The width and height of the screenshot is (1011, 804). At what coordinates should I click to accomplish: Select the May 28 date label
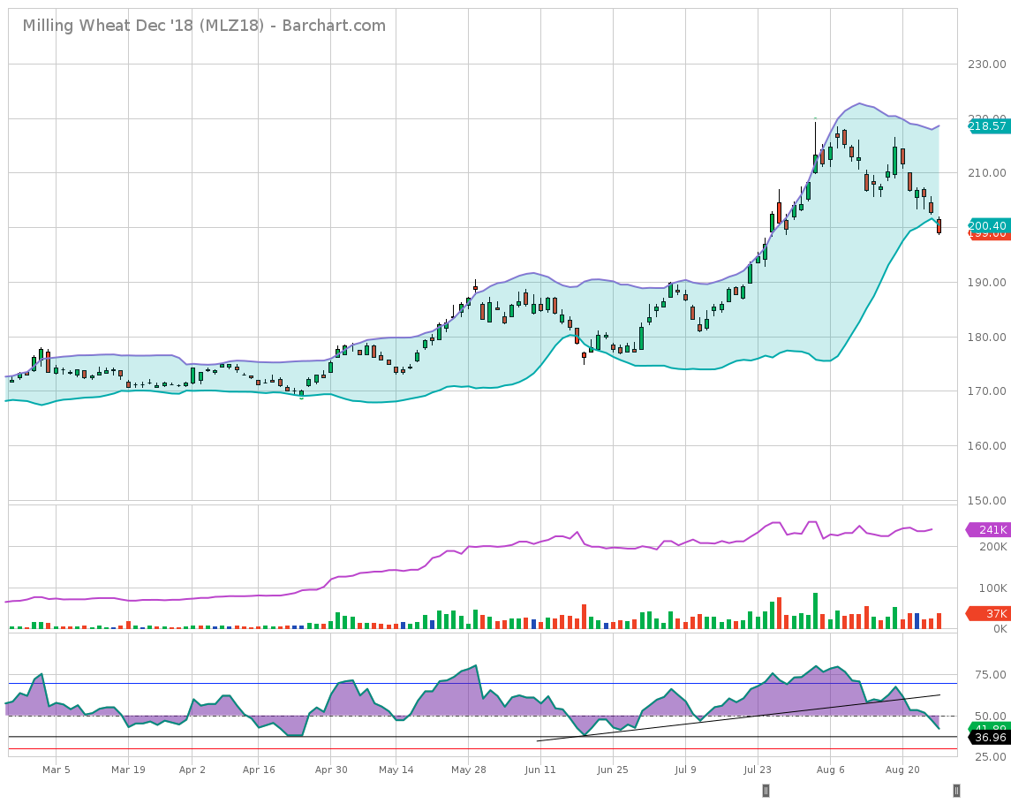point(469,770)
